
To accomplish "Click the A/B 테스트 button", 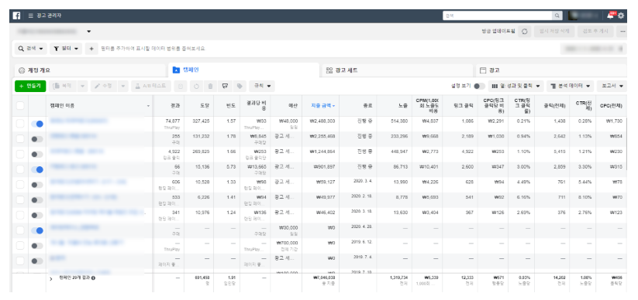I will 151,86.
